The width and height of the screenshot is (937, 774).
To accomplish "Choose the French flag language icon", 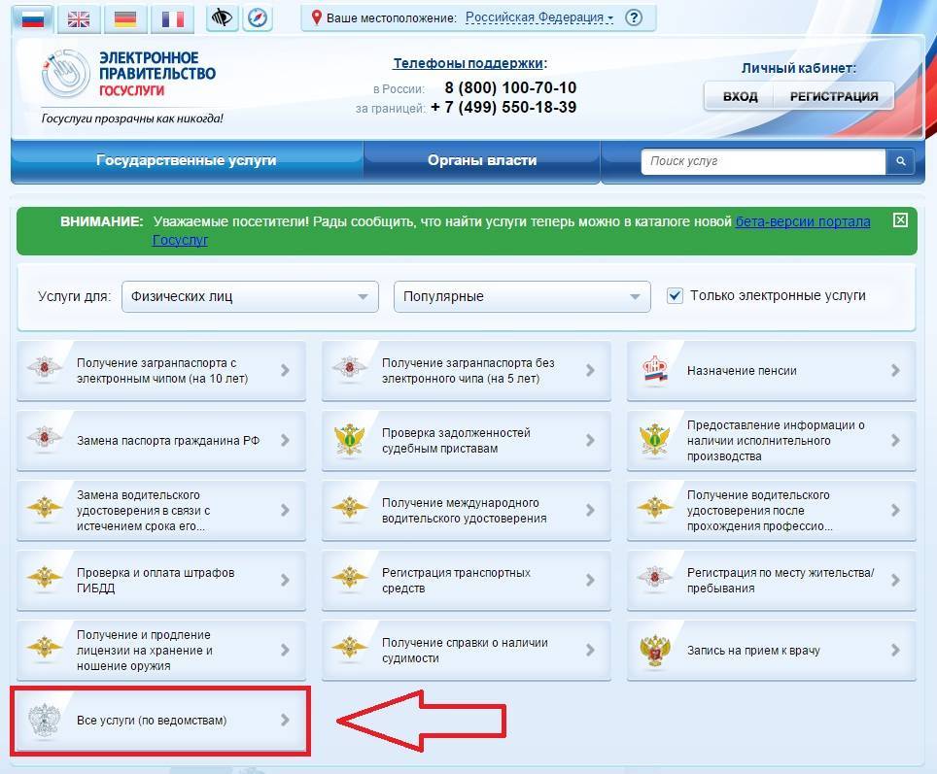I will 173,18.
